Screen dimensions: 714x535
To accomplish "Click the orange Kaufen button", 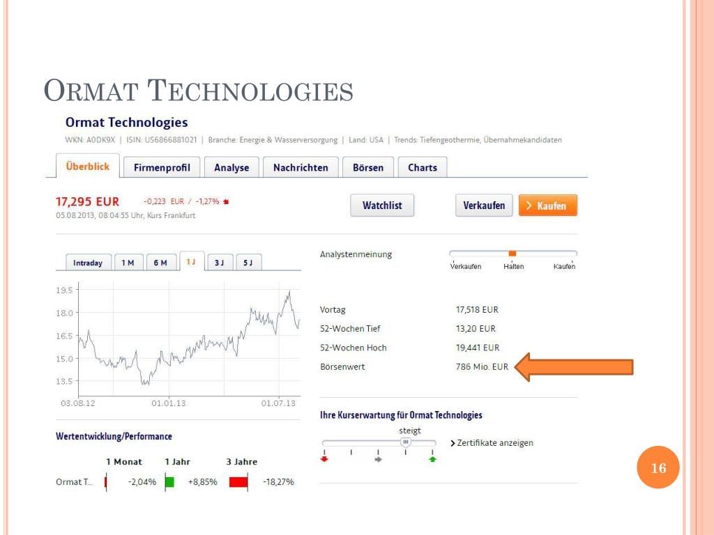I will [548, 206].
